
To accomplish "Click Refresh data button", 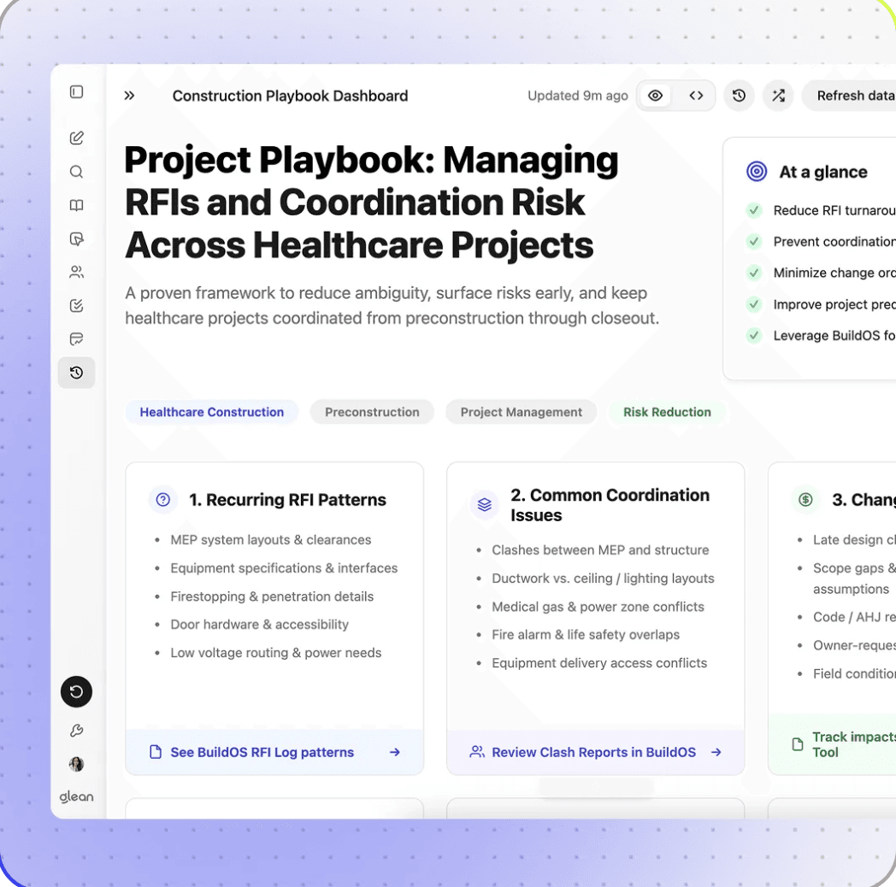I will (849, 96).
